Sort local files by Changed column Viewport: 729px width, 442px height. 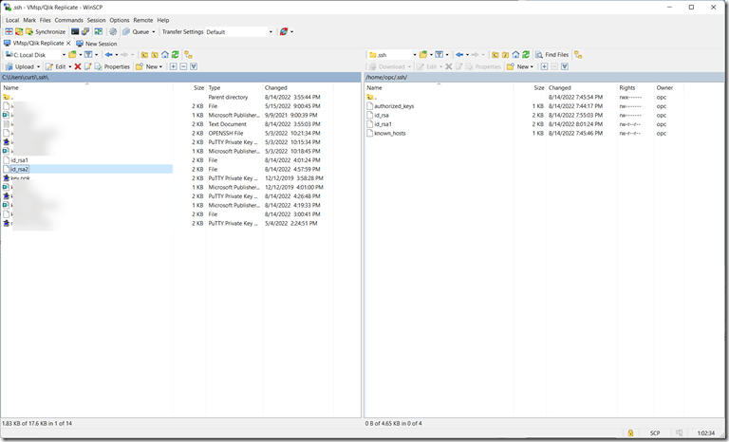pyautogui.click(x=275, y=87)
